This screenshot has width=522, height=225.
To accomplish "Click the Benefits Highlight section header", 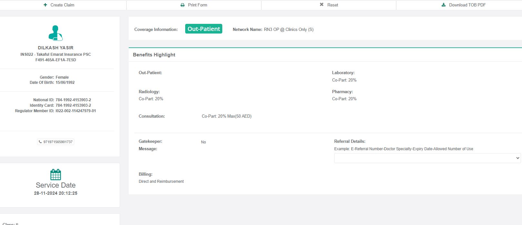I will 154,55.
